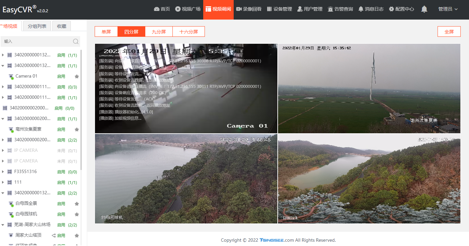Image resolution: width=469 pixels, height=246 pixels.
Task: Select the wind turbine video pane
Action: (x=369, y=89)
